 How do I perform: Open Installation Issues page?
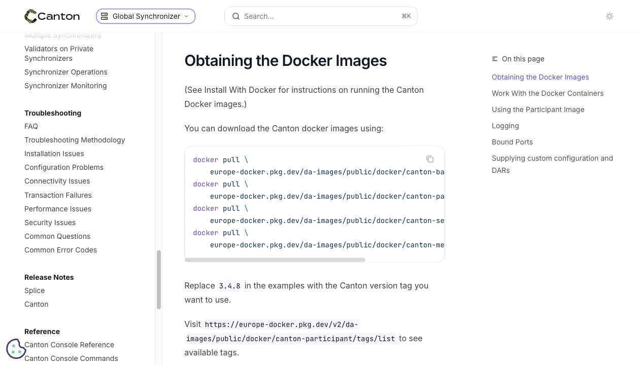coord(54,154)
